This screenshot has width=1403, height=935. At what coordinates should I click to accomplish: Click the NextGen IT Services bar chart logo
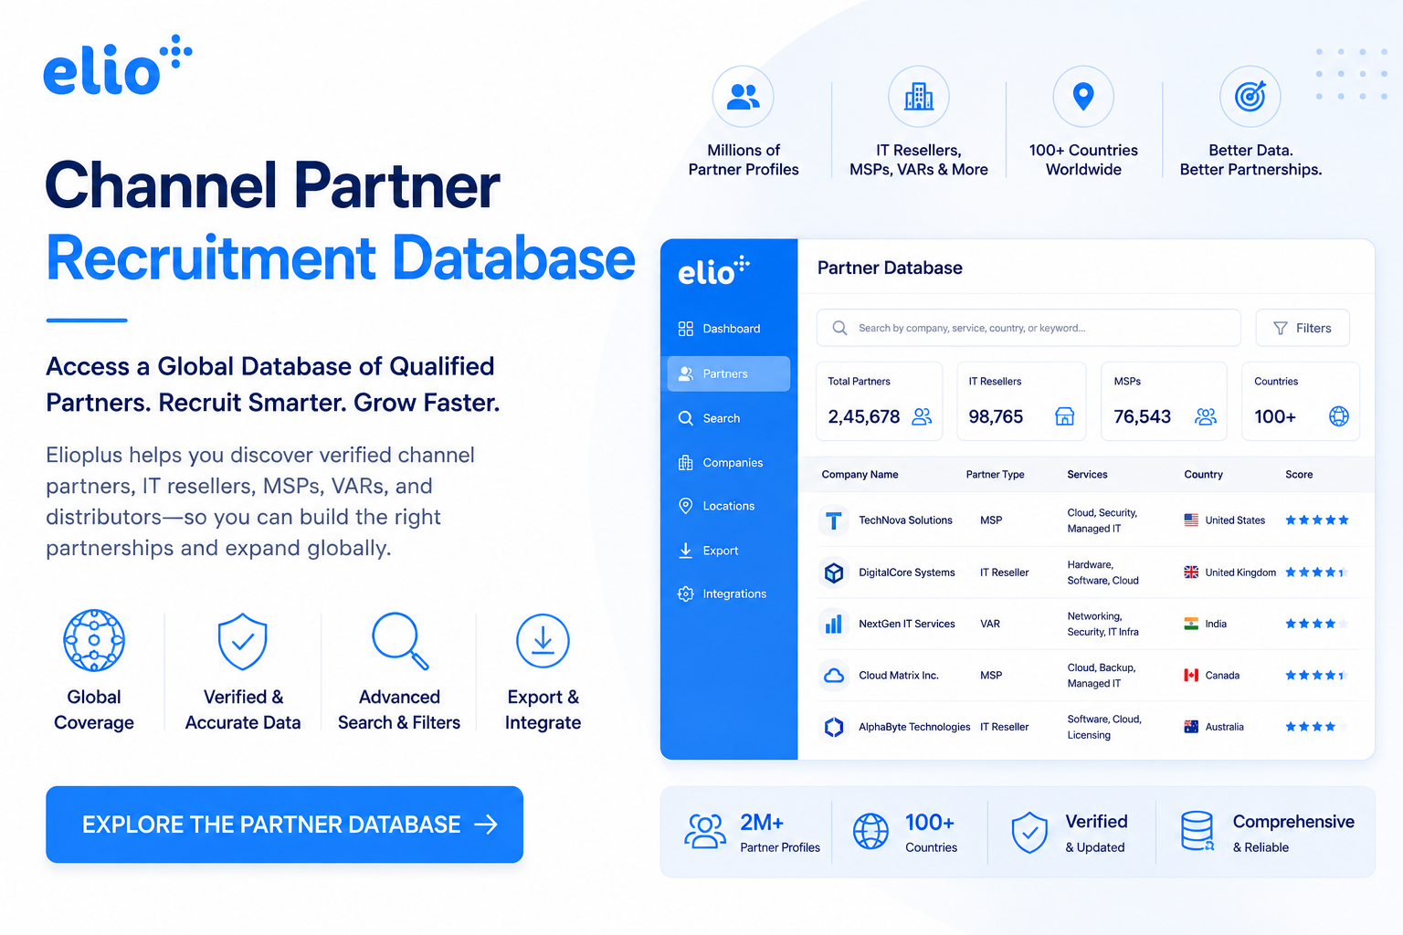833,624
